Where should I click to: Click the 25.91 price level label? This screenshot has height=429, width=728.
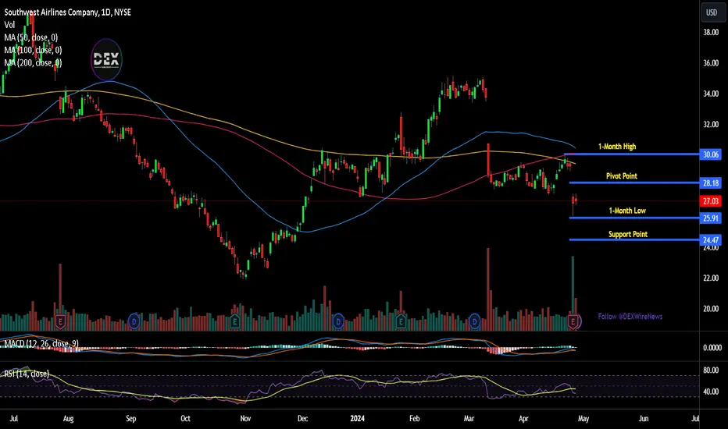pos(711,218)
